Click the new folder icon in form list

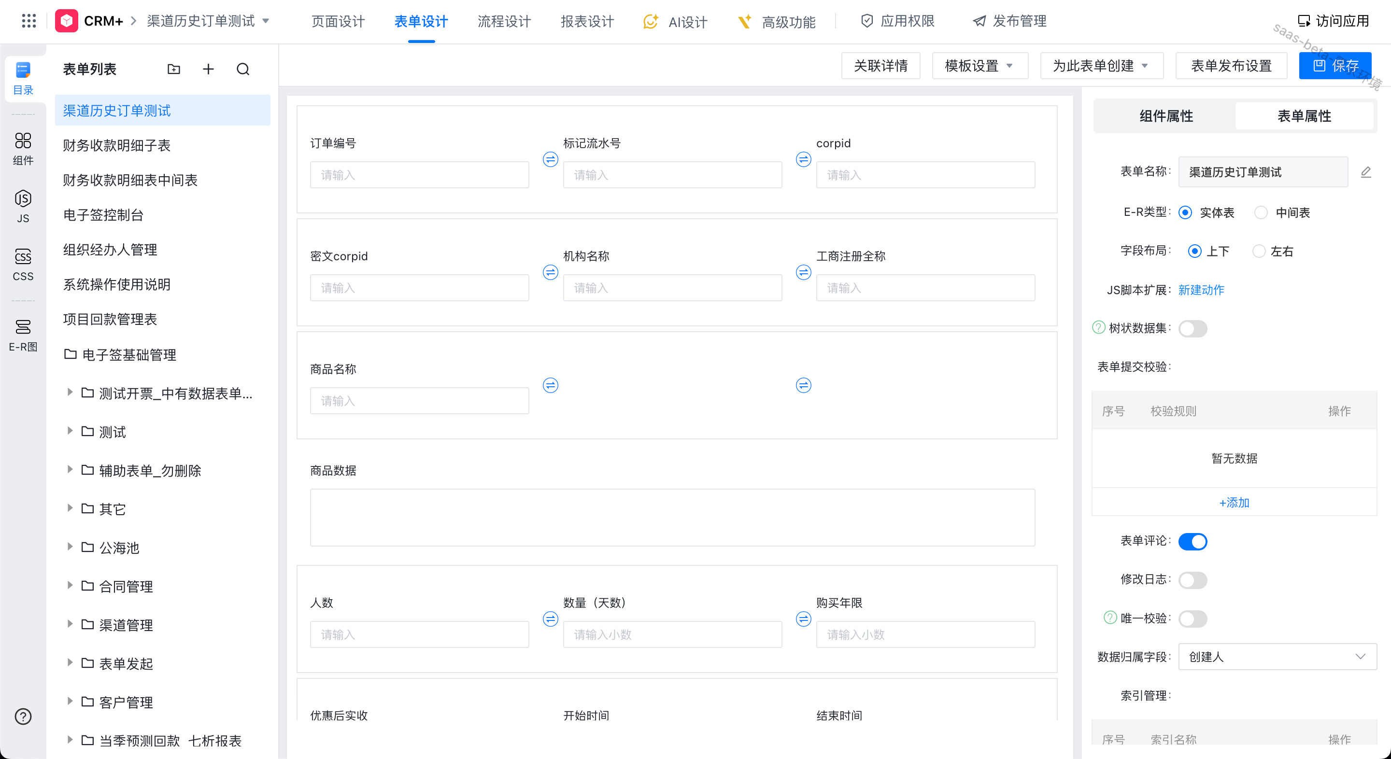click(173, 69)
